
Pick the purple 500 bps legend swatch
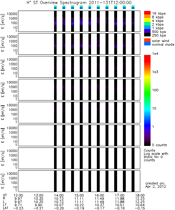point(147,31)
